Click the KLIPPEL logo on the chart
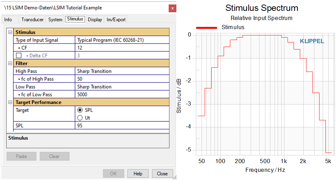Screen dimensions: 336x181 312,41
